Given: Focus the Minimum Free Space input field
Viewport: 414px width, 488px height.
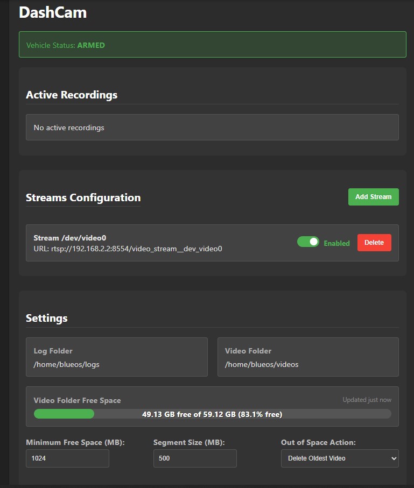Looking at the screenshot, I should pyautogui.click(x=67, y=458).
